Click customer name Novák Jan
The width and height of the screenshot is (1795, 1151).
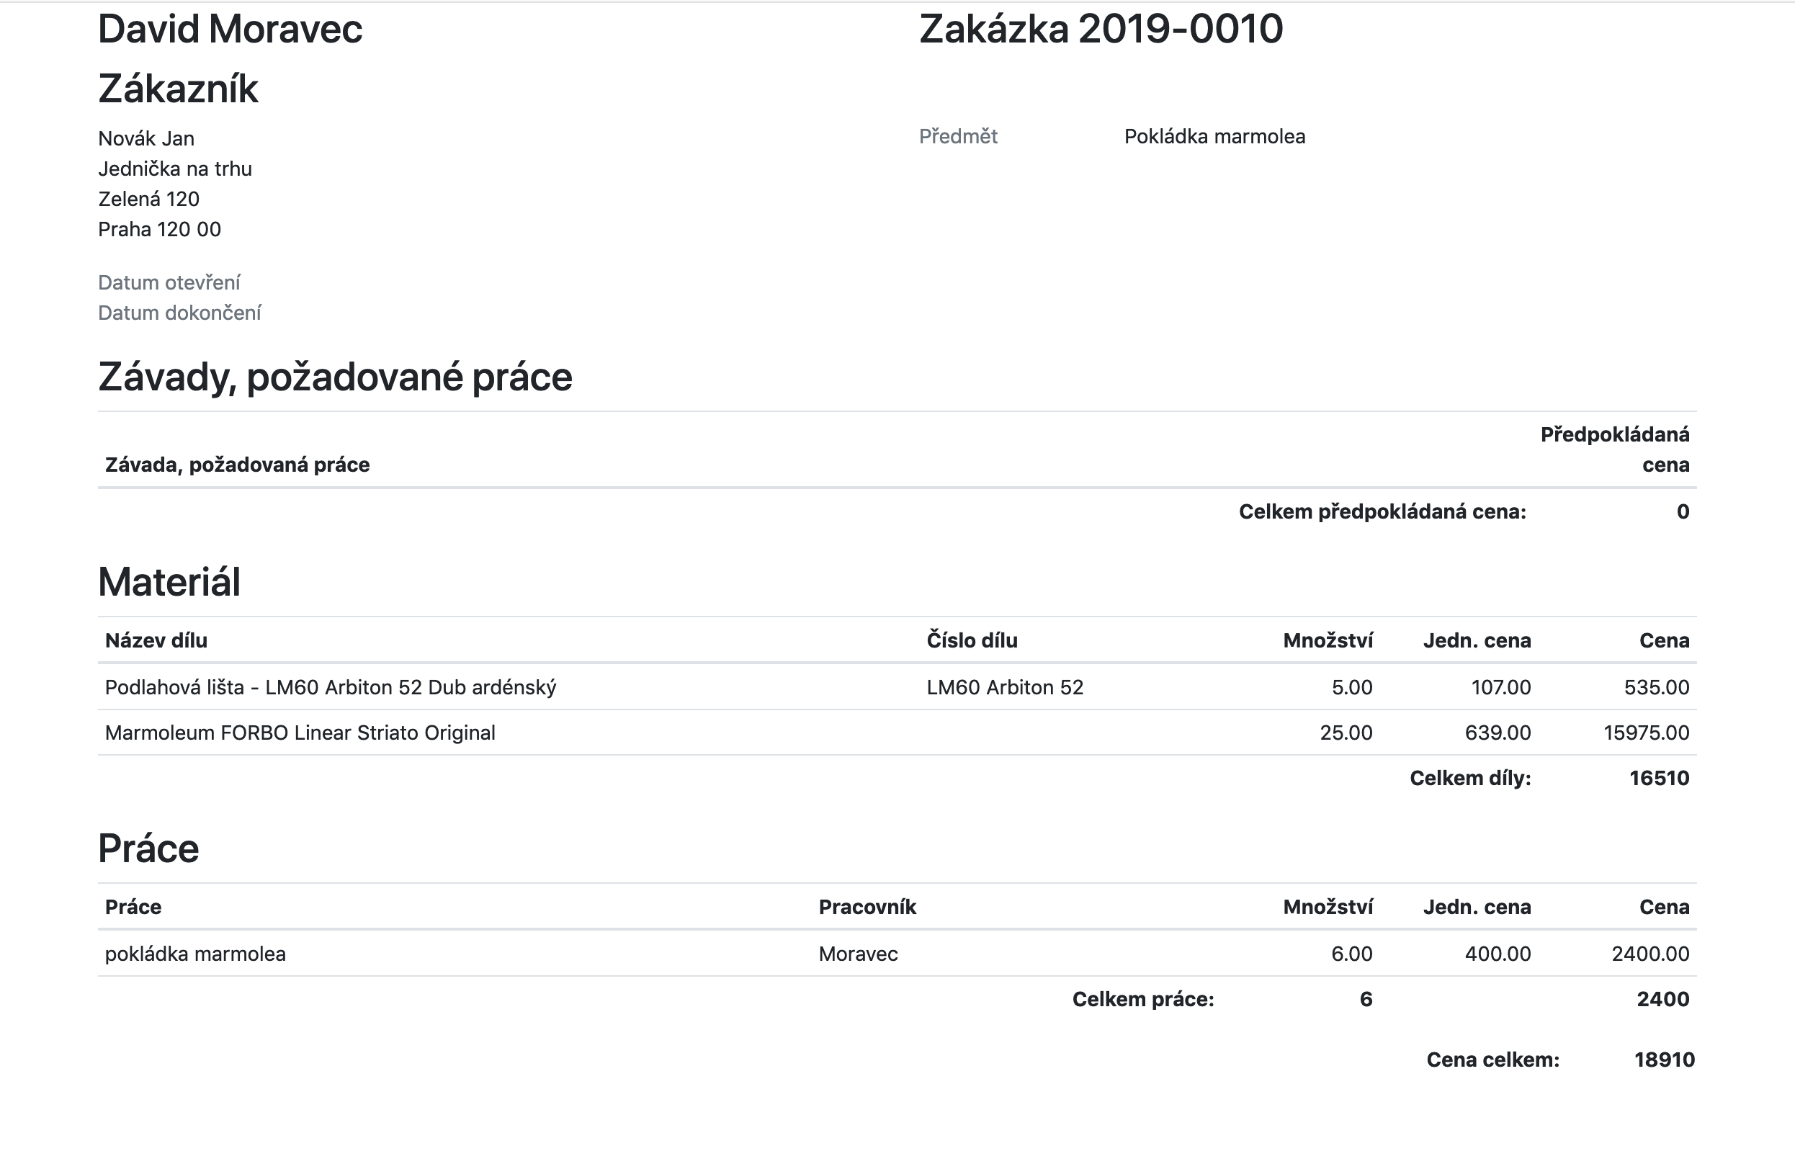pyautogui.click(x=146, y=139)
